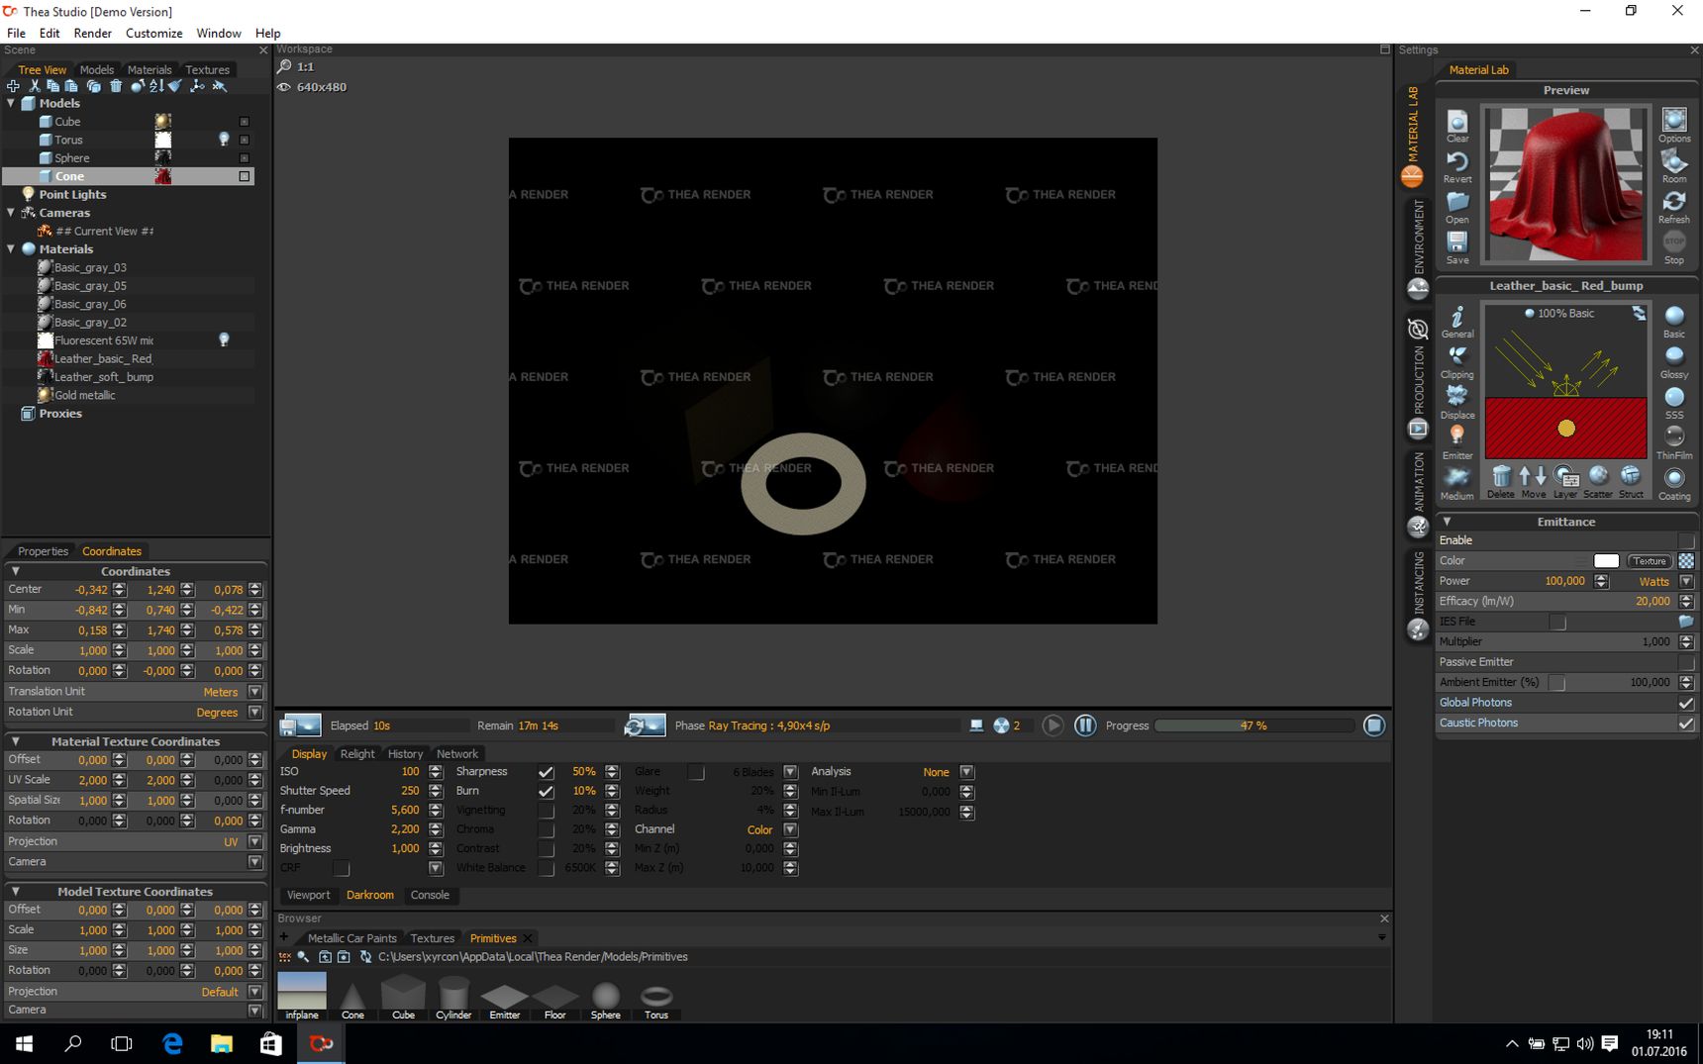Image resolution: width=1703 pixels, height=1064 pixels.
Task: Collapse the Materials tree node
Action: (x=11, y=249)
